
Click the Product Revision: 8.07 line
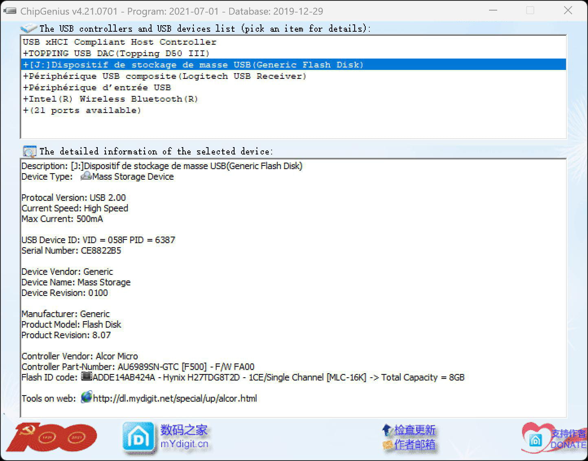66,335
